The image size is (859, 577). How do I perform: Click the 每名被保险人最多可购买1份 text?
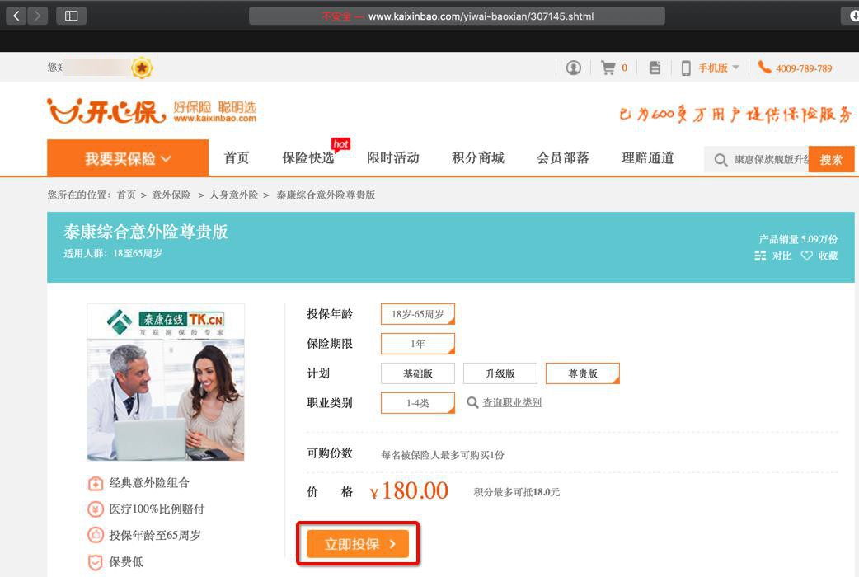coord(443,455)
